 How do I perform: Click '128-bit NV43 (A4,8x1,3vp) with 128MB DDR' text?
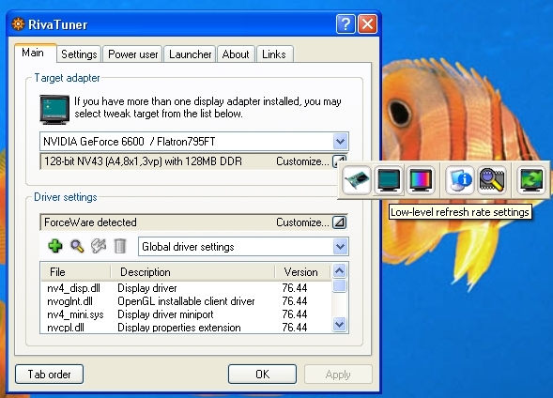(x=144, y=161)
